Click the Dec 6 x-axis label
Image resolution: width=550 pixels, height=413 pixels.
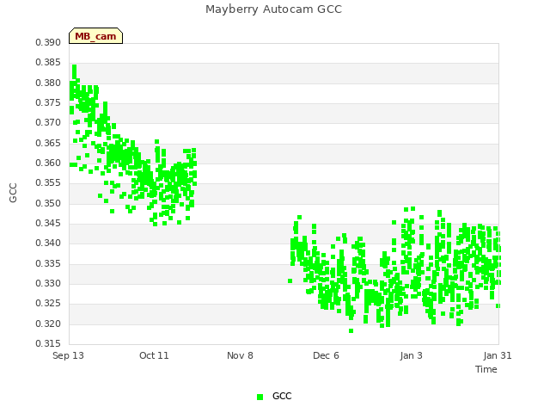(326, 355)
